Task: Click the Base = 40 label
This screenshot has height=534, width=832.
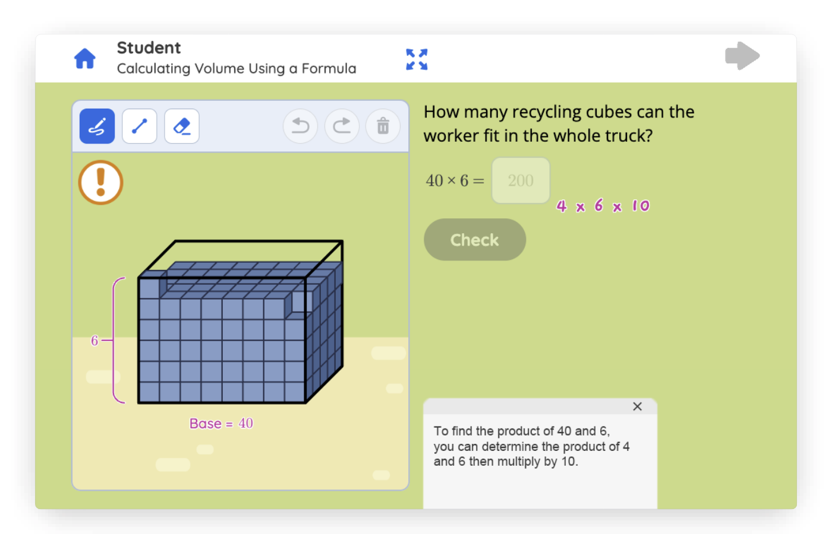Action: (221, 424)
